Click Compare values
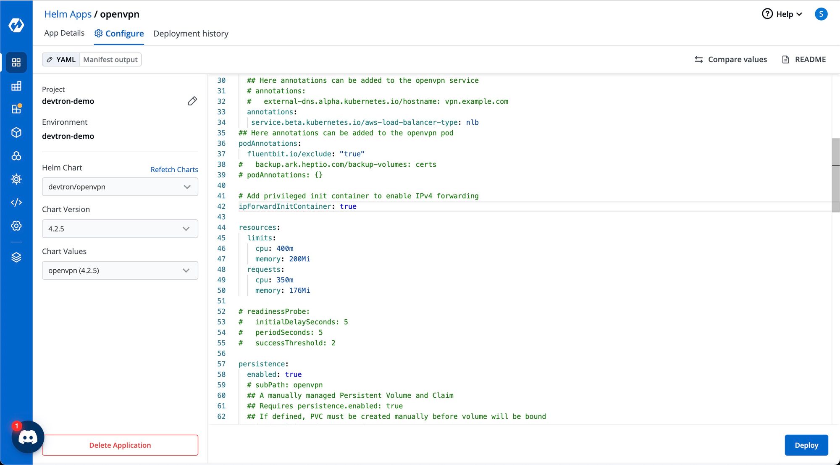Image resolution: width=840 pixels, height=465 pixels. tap(731, 60)
